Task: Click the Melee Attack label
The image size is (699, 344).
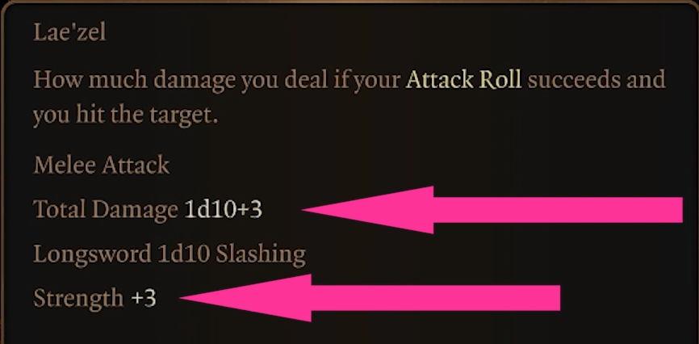Action: 101,165
